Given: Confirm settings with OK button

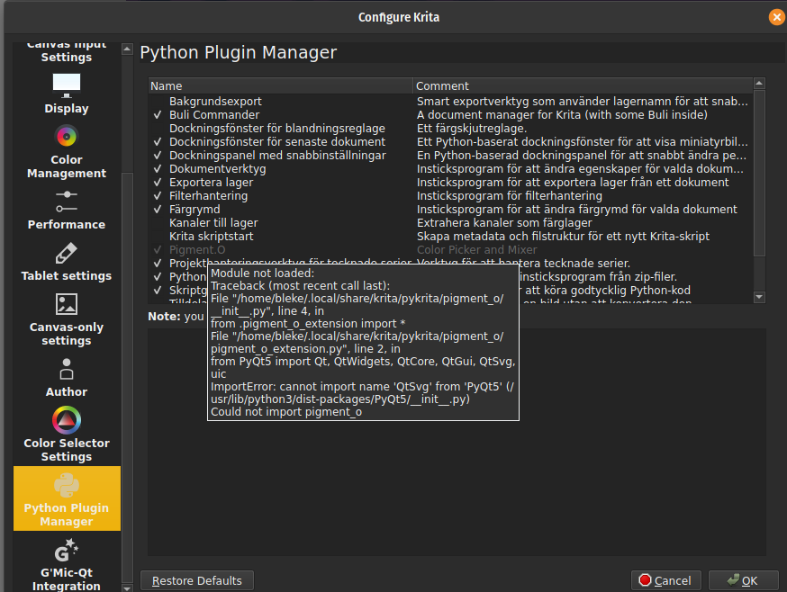Looking at the screenshot, I should [x=743, y=580].
